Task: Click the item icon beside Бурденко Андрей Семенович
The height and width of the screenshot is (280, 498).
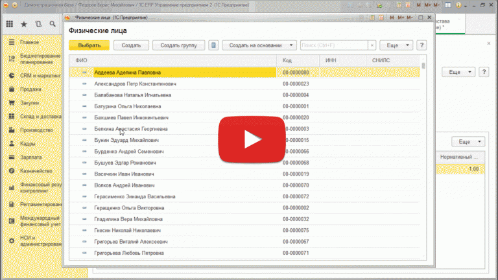Action: (x=84, y=152)
